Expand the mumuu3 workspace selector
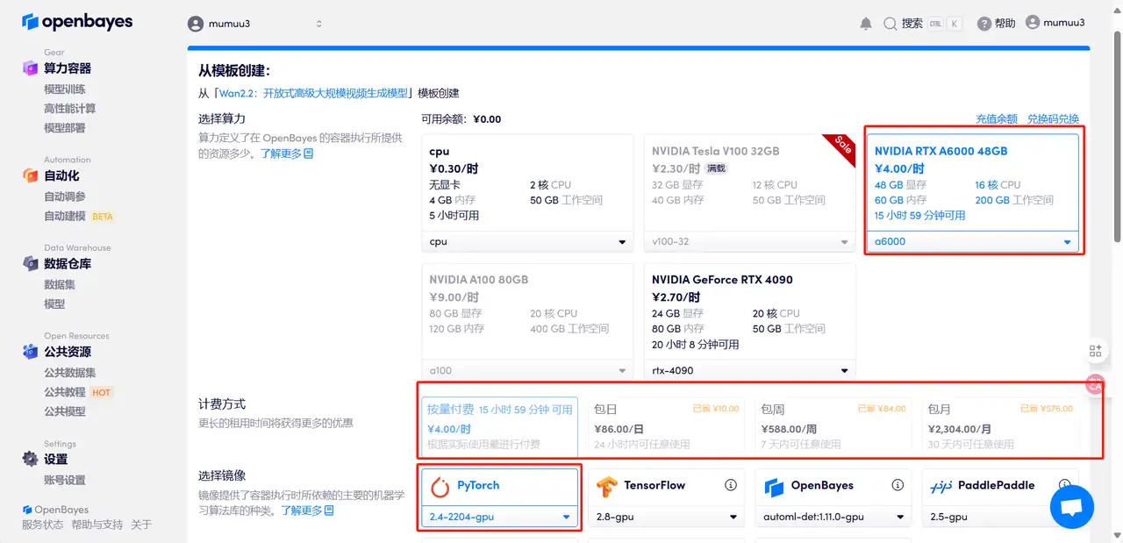This screenshot has height=543, width=1123. (x=255, y=24)
